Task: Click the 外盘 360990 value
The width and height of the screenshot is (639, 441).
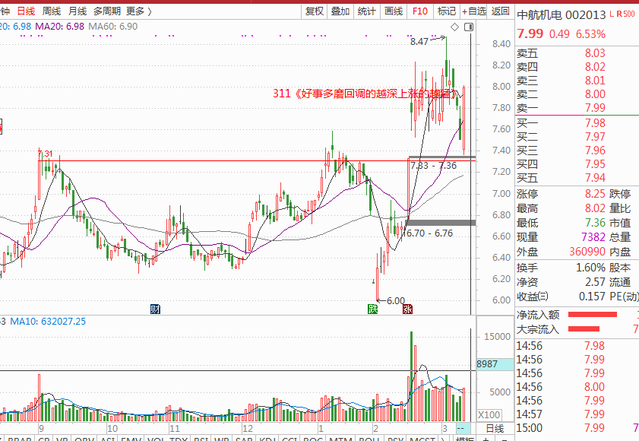Action: (587, 251)
